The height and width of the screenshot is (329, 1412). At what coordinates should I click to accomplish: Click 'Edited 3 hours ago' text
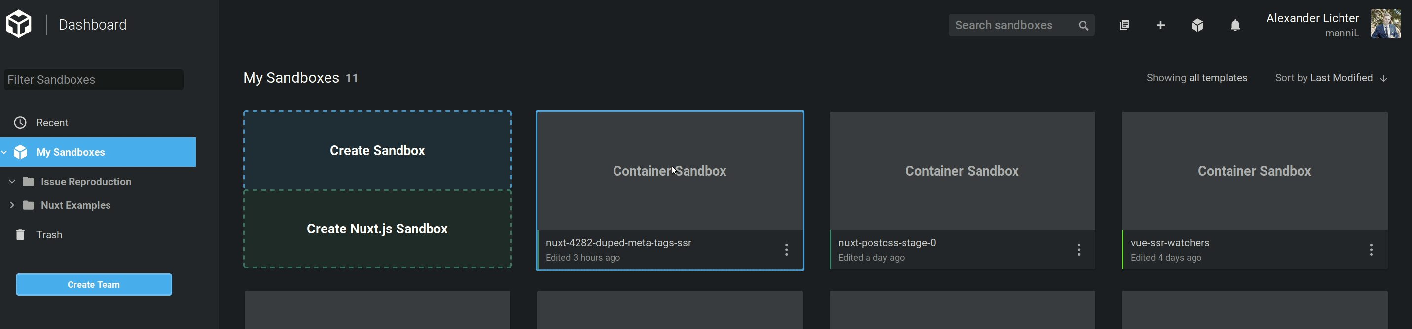pos(582,258)
